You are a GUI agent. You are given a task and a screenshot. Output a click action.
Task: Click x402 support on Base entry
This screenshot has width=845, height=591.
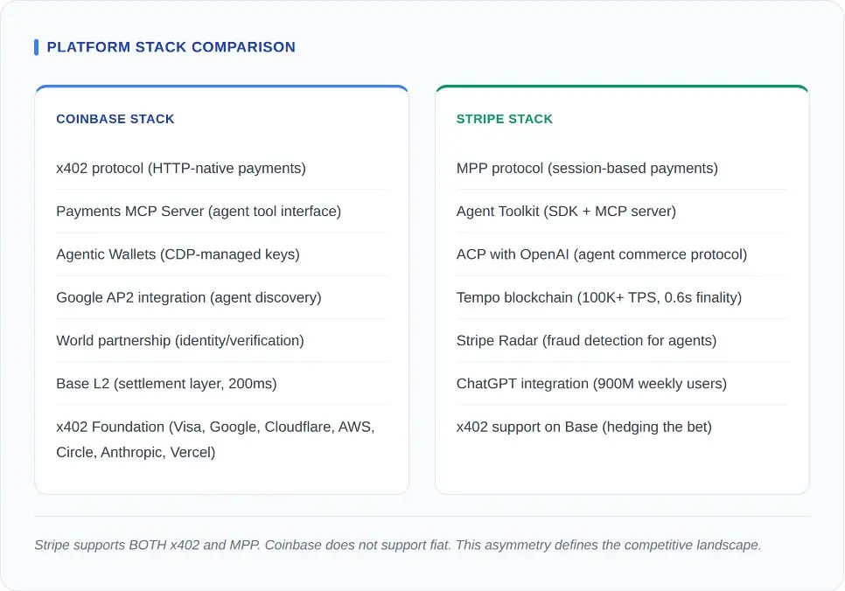[x=584, y=427]
